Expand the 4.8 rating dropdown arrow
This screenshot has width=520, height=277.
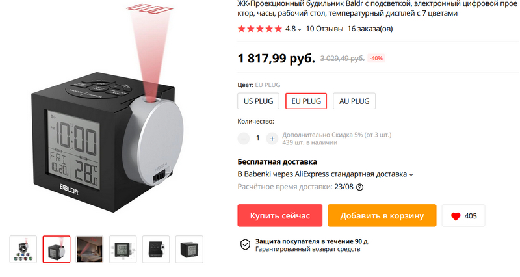tap(300, 29)
